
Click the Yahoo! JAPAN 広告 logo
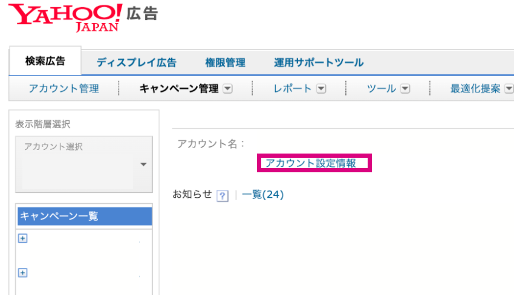point(83,18)
